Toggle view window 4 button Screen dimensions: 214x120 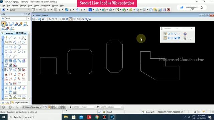click(56, 107)
